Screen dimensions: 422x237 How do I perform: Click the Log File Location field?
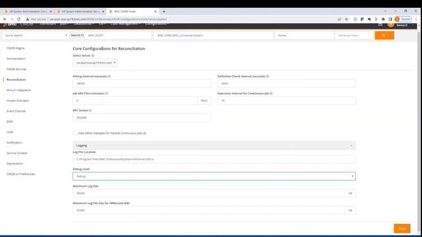pyautogui.click(x=214, y=159)
